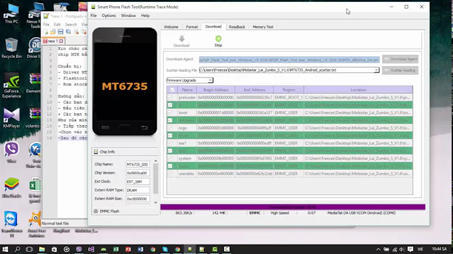453x254 pixels.
Task: Select GeForce Experience desktop icon
Action: tap(11, 86)
